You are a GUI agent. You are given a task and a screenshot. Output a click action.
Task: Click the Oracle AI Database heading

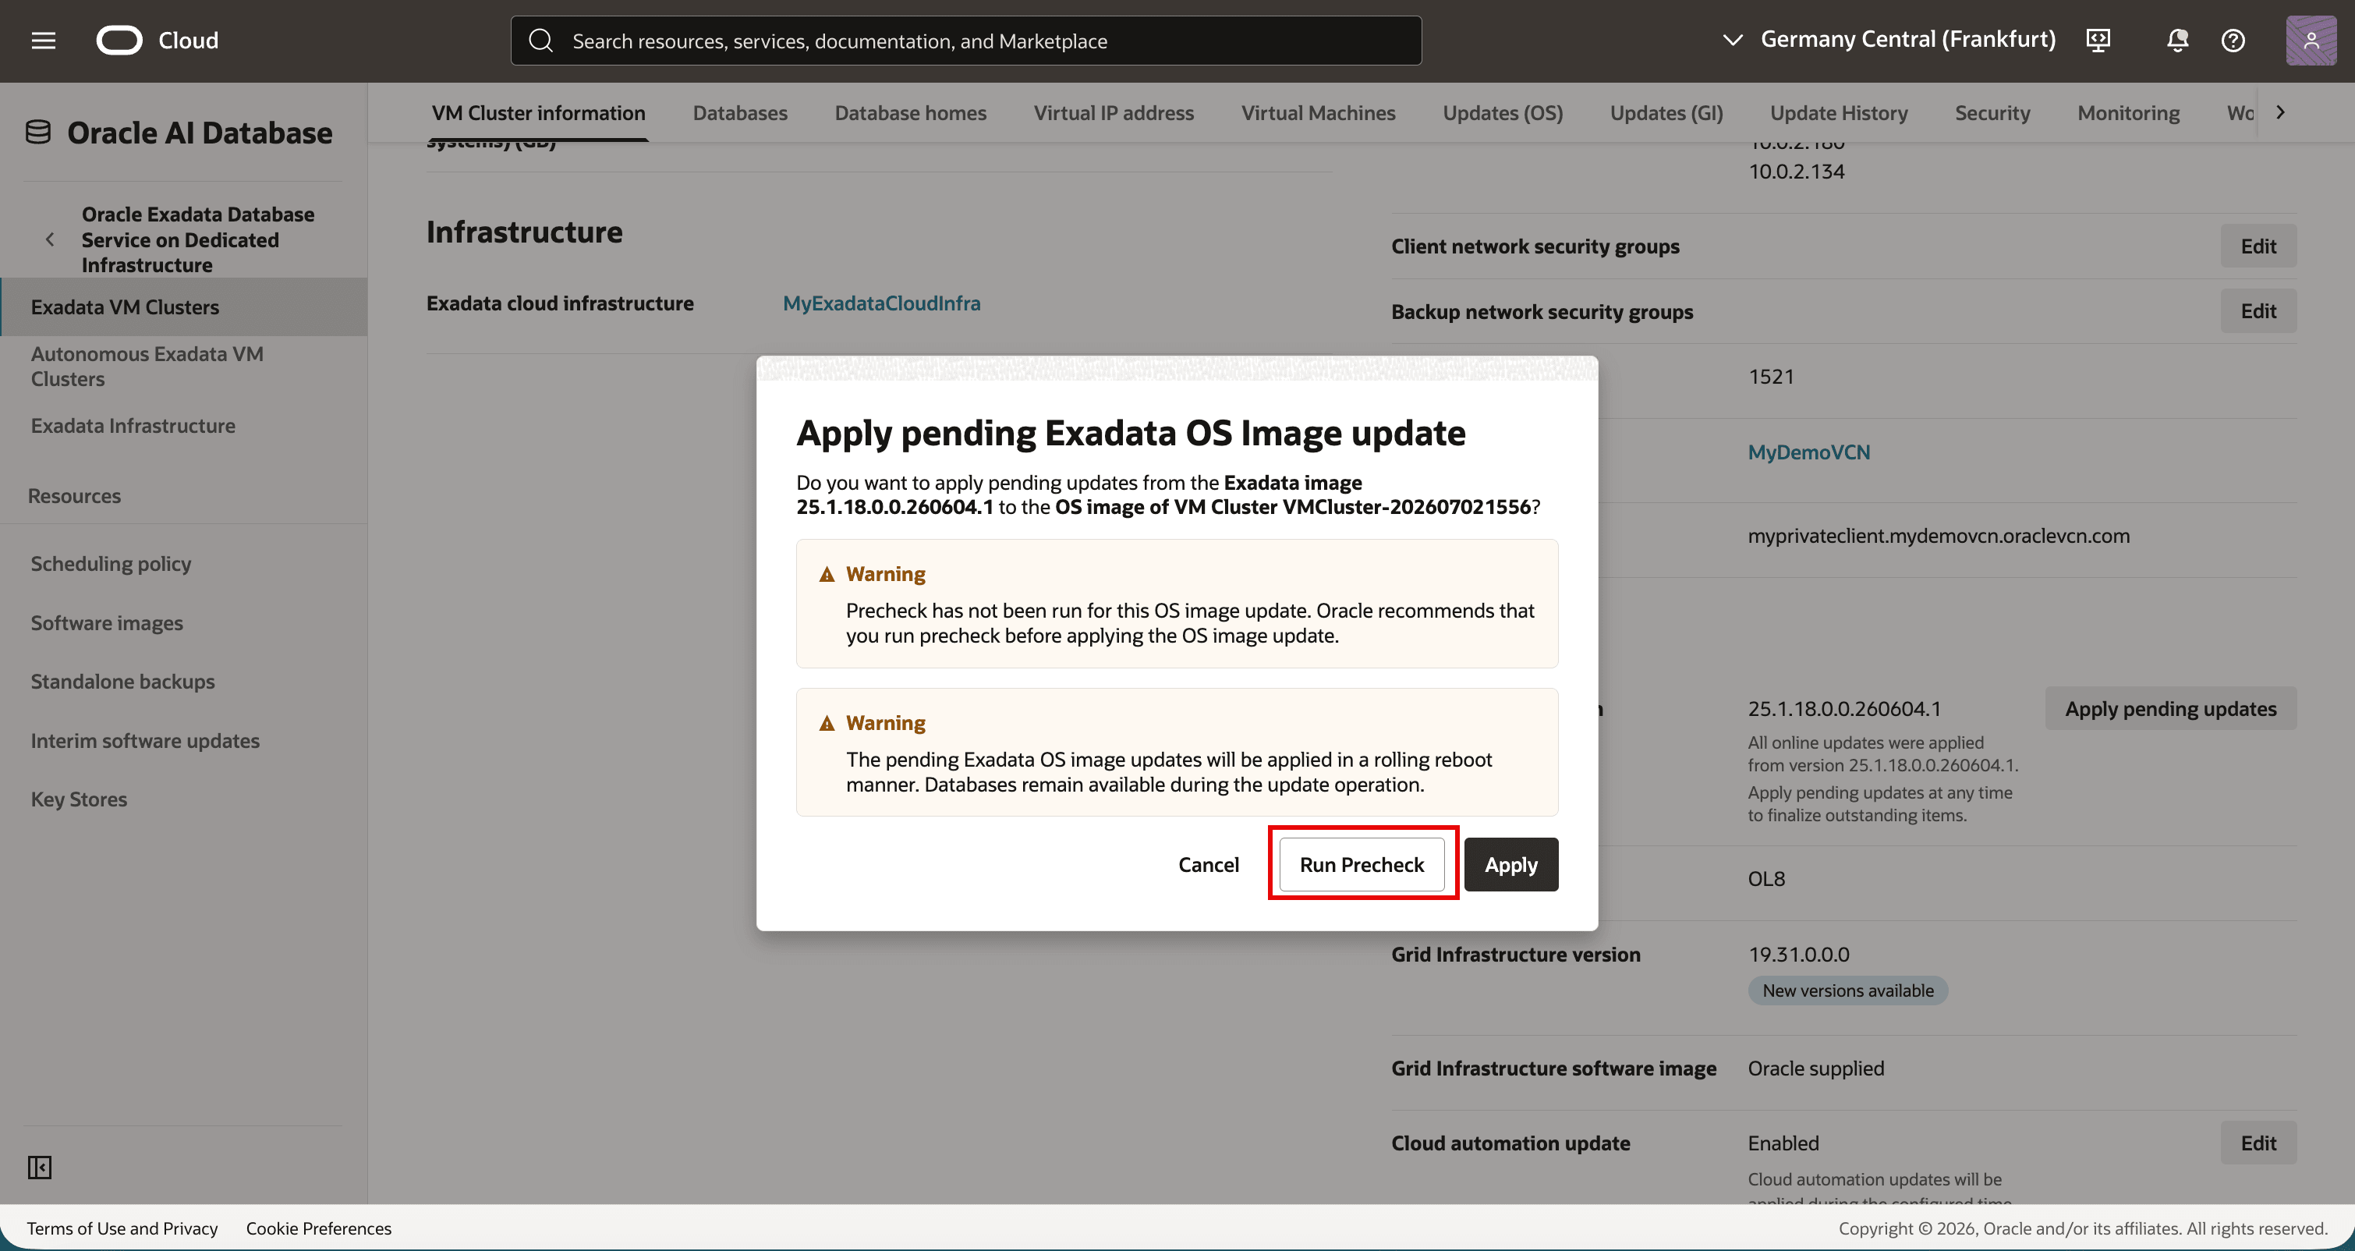click(200, 133)
